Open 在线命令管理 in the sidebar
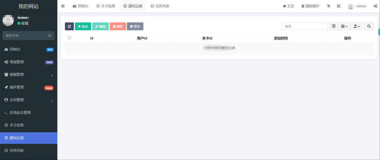380x160 pixels. click(x=28, y=112)
